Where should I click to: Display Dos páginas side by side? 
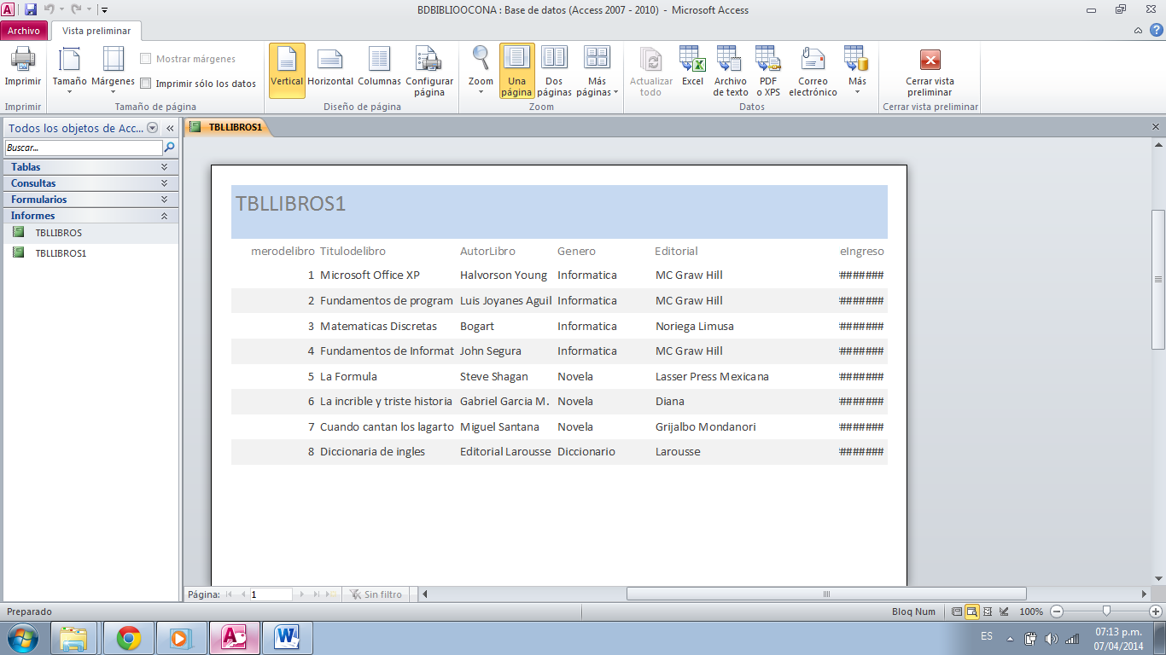[x=554, y=68]
